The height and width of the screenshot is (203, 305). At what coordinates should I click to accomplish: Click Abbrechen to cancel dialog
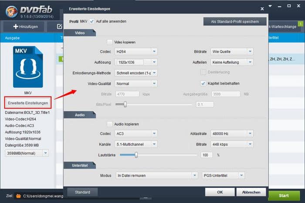pos(251,192)
